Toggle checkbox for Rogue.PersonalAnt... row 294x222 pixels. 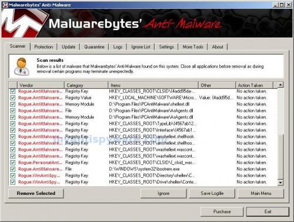[x=13, y=163]
